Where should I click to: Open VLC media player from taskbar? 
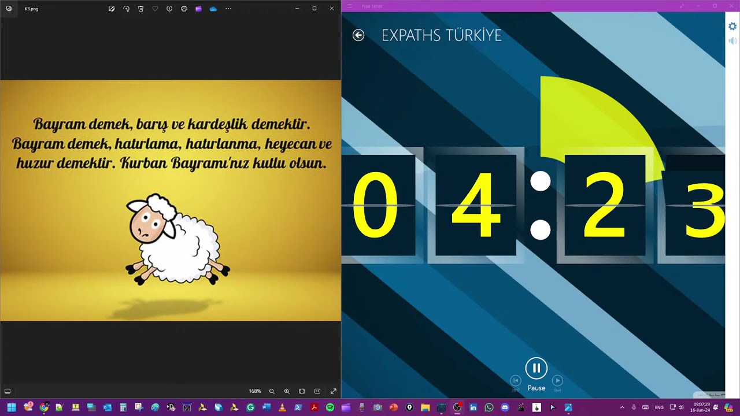(x=282, y=407)
